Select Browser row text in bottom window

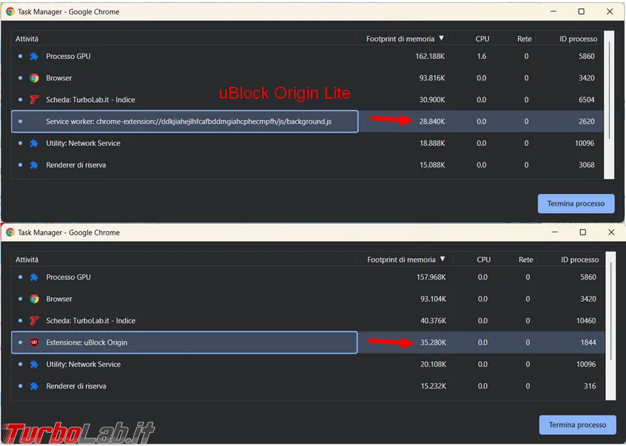click(x=59, y=299)
